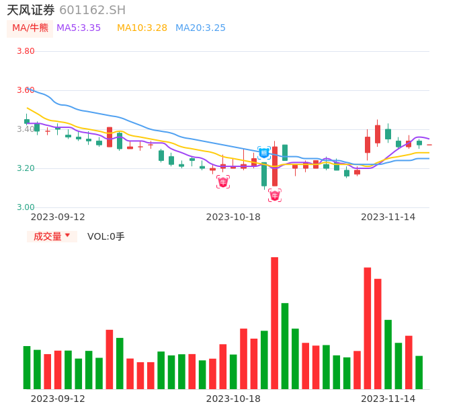461x408 pixels.
Task: Click the 3.20 price axis label
Action: (26, 168)
